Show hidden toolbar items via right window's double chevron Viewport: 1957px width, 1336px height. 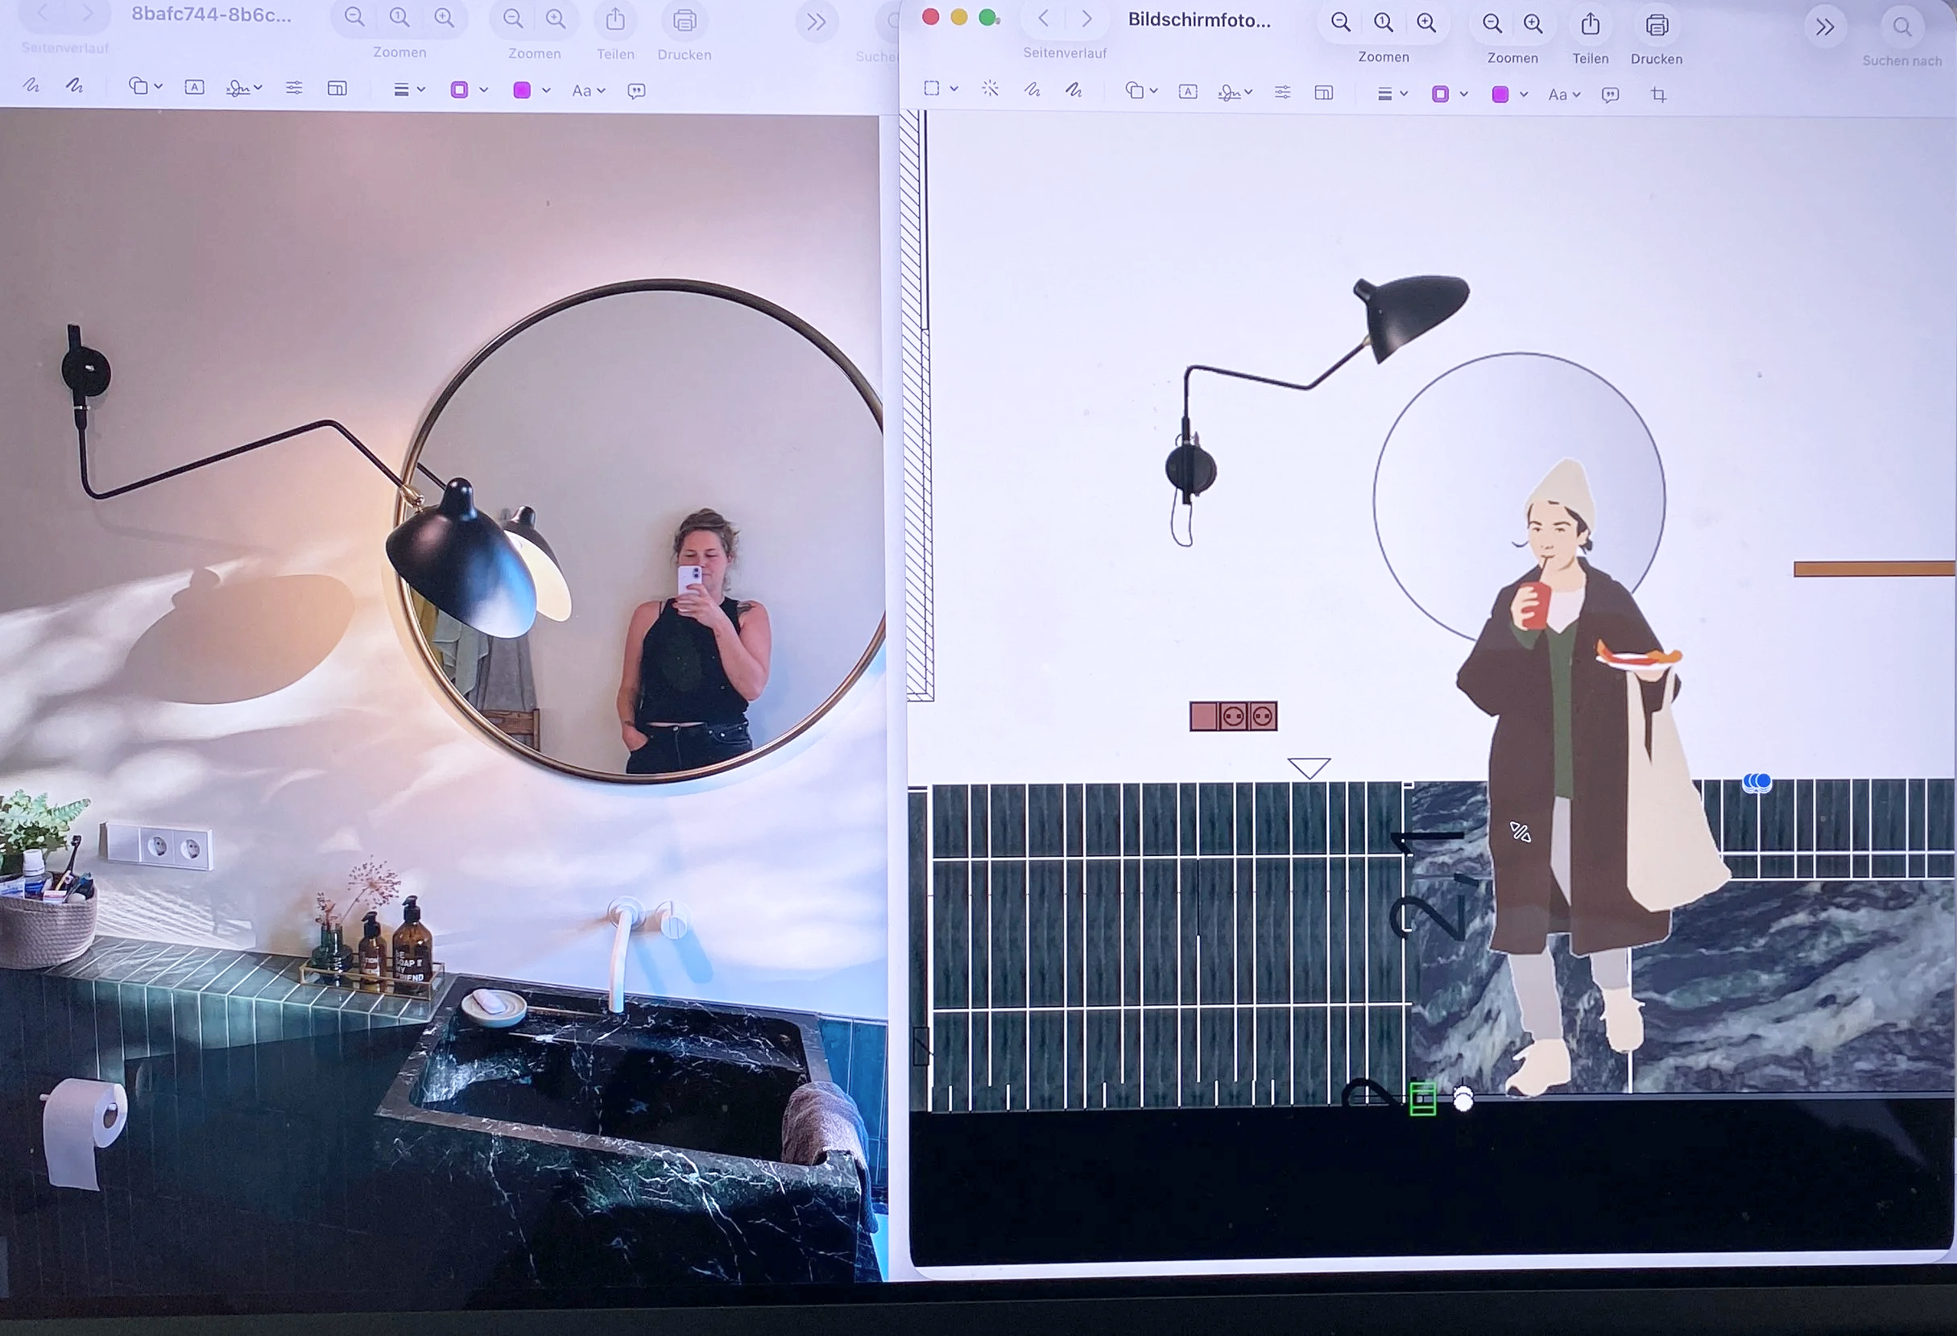pos(1825,27)
